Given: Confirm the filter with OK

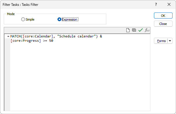Looking at the screenshot, I should click(x=163, y=16).
